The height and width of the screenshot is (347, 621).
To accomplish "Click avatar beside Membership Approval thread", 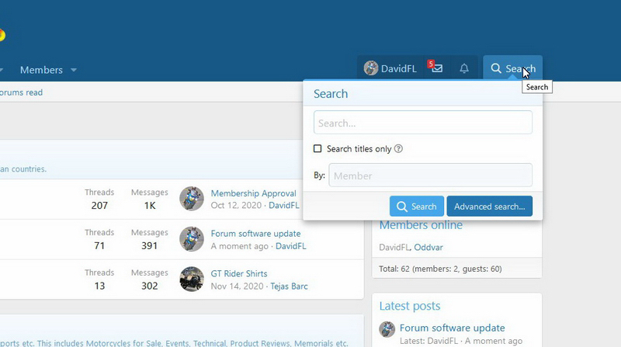I will coord(192,199).
